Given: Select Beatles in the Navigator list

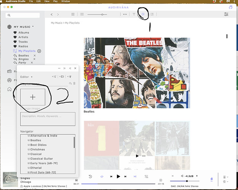Looking at the screenshot, I should (x=36, y=140).
